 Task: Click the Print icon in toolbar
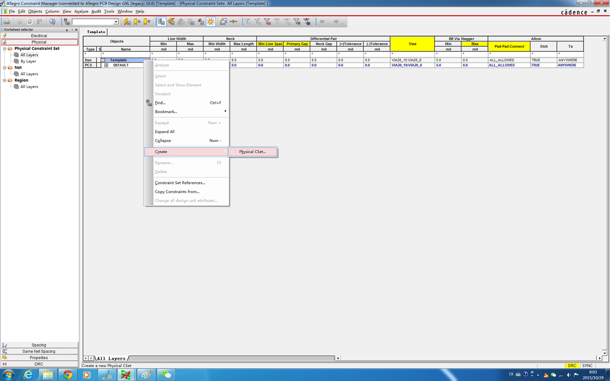(7, 21)
